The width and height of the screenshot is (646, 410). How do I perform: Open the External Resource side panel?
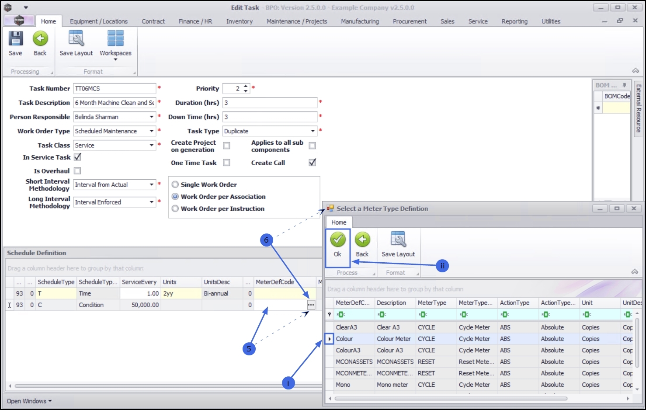(639, 108)
